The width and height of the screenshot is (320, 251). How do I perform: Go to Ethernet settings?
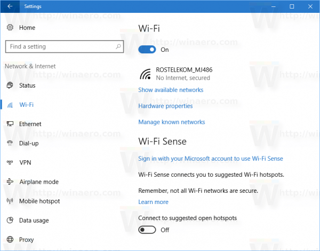point(30,124)
